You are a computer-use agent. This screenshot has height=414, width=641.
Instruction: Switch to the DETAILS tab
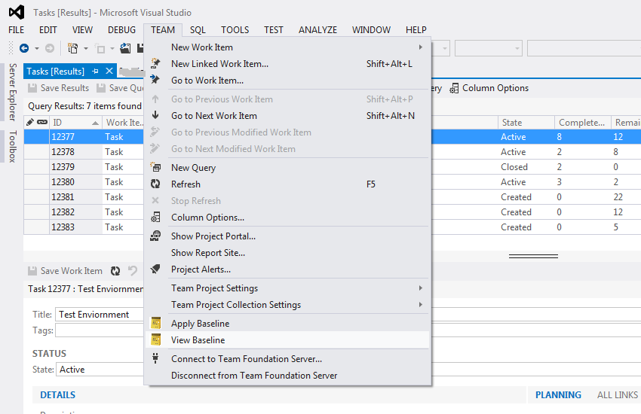click(x=57, y=395)
